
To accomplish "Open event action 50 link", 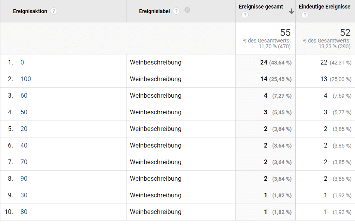I will click(24, 112).
